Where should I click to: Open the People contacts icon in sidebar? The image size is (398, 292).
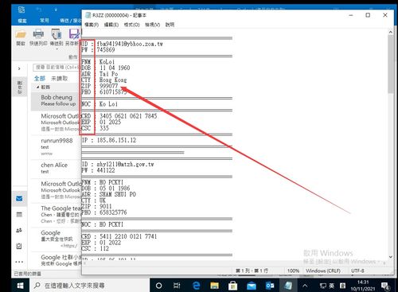coord(19,230)
